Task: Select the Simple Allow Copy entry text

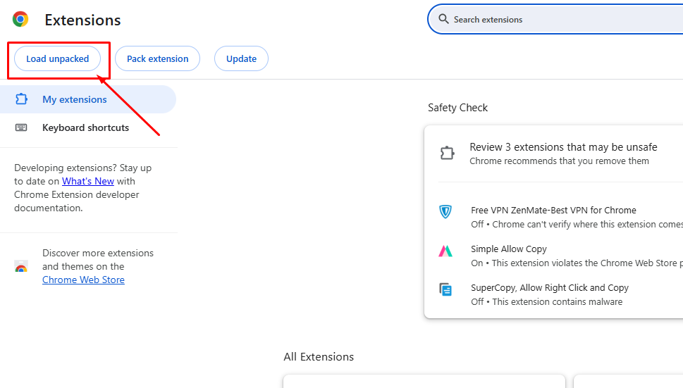Action: tap(509, 249)
